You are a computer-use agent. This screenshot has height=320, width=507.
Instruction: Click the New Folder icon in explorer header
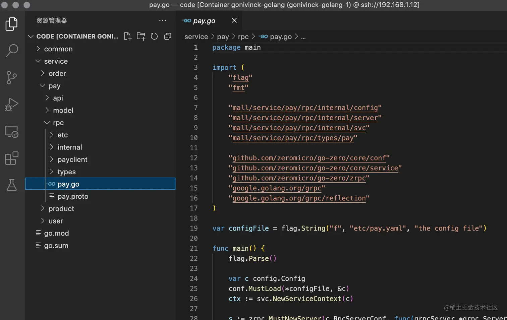pos(141,36)
